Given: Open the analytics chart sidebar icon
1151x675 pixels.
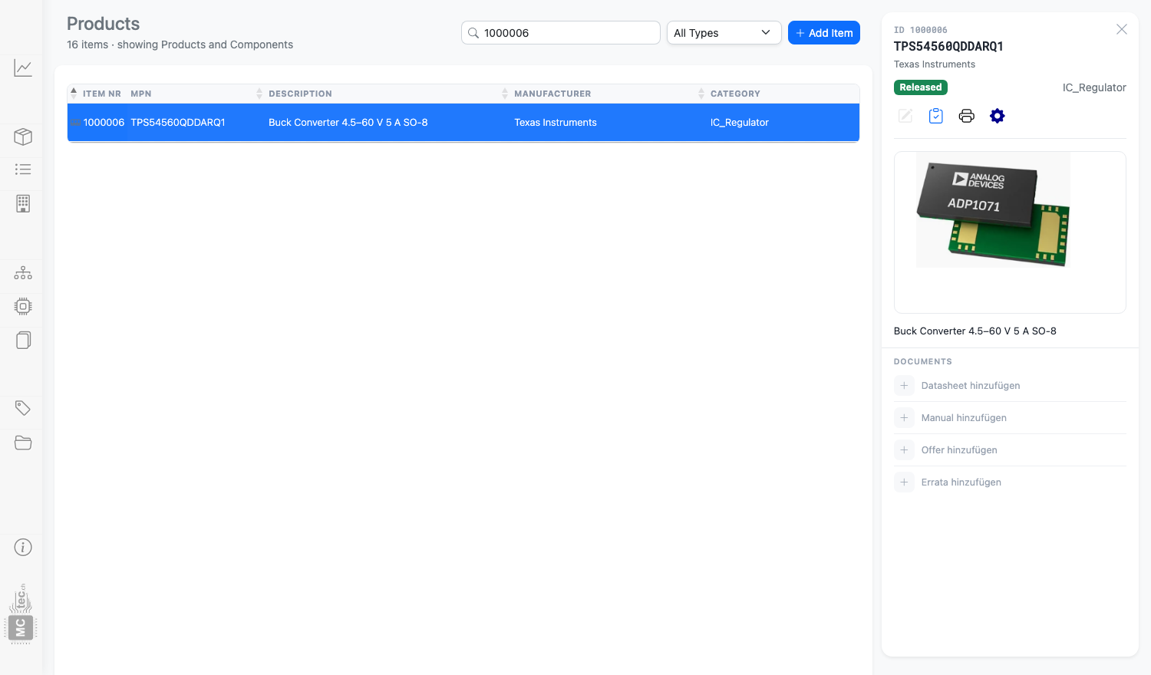Looking at the screenshot, I should [x=23, y=68].
